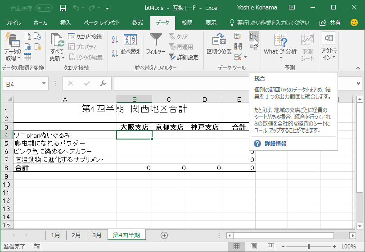Select the row 8 header
Screen dimensions: 365x252
pyautogui.click(x=6, y=168)
